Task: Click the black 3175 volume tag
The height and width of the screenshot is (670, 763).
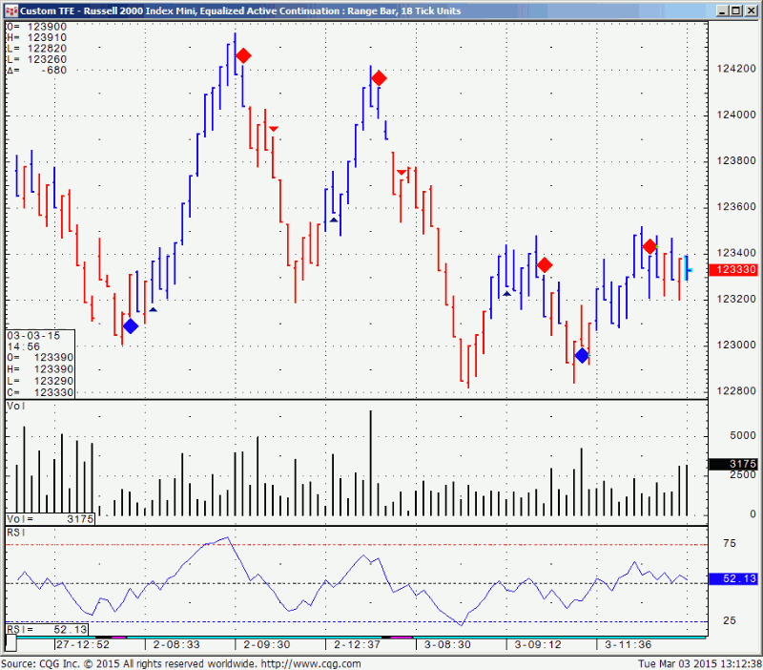Action: pos(732,464)
